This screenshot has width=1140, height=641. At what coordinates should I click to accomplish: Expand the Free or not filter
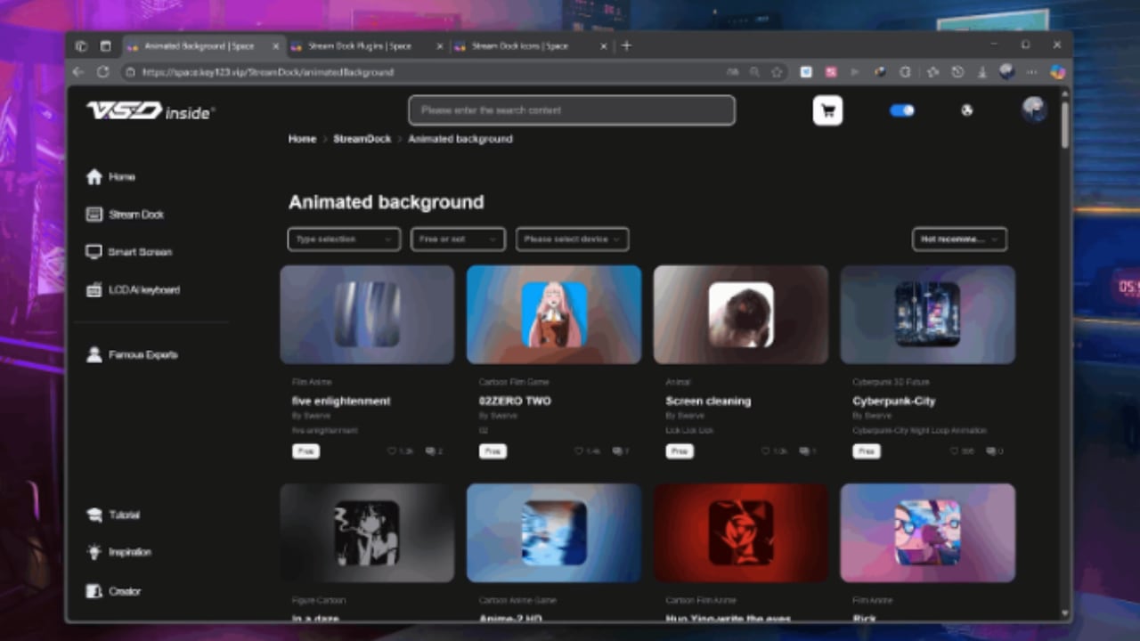click(x=457, y=239)
